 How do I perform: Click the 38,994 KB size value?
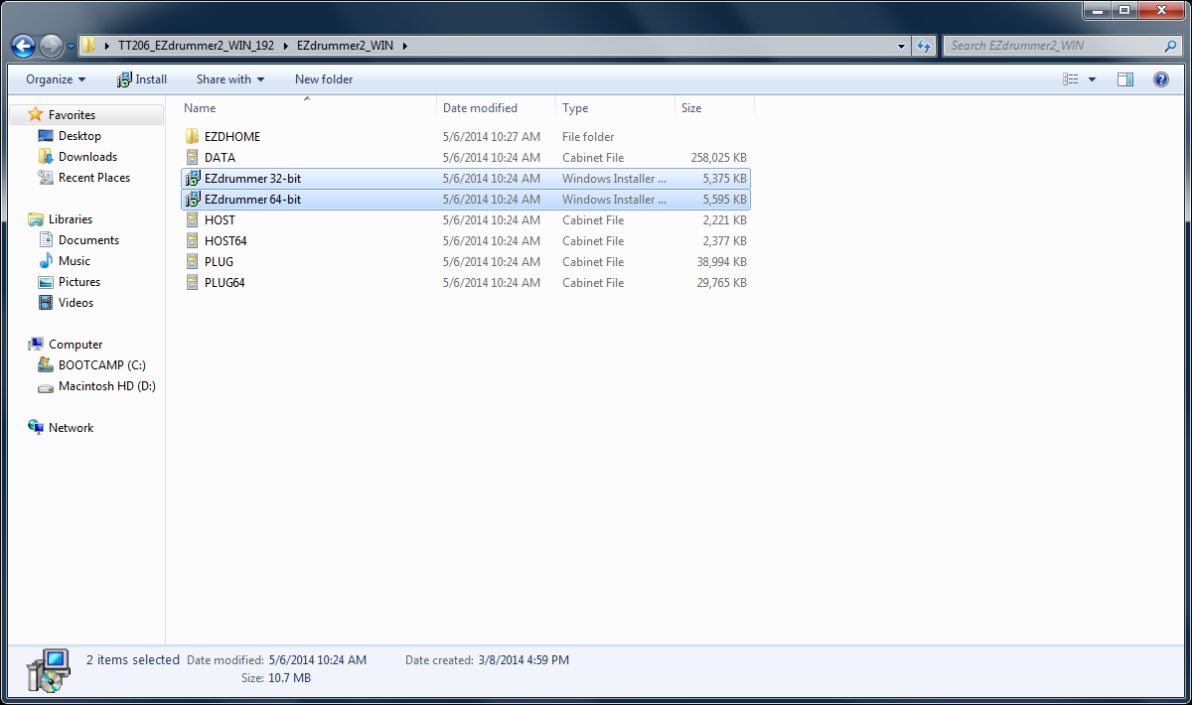pyautogui.click(x=722, y=262)
